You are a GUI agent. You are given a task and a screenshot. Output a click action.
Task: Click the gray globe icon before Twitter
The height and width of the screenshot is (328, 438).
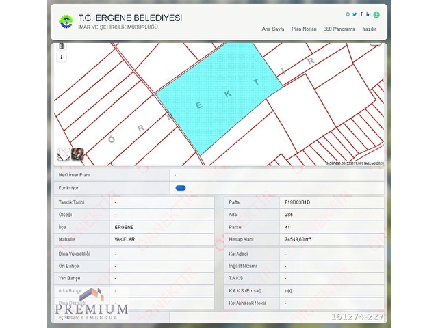(348, 14)
